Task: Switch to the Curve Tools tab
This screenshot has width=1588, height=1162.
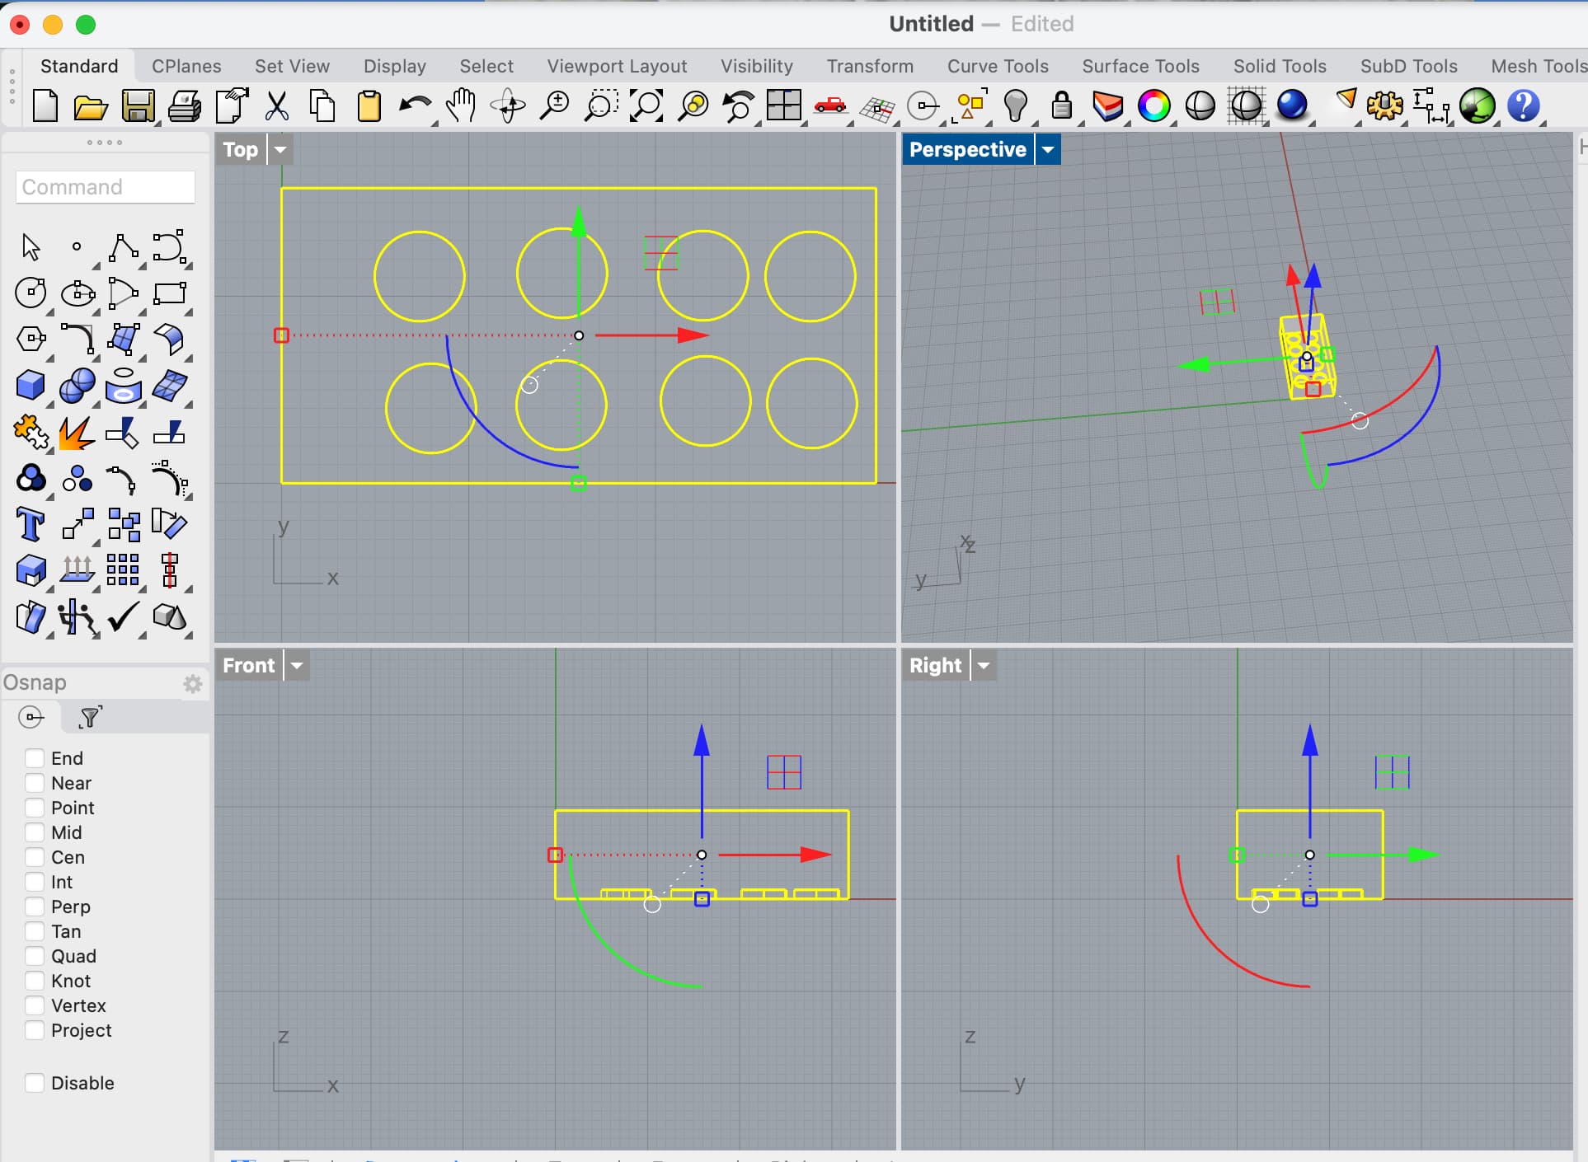Action: click(997, 66)
